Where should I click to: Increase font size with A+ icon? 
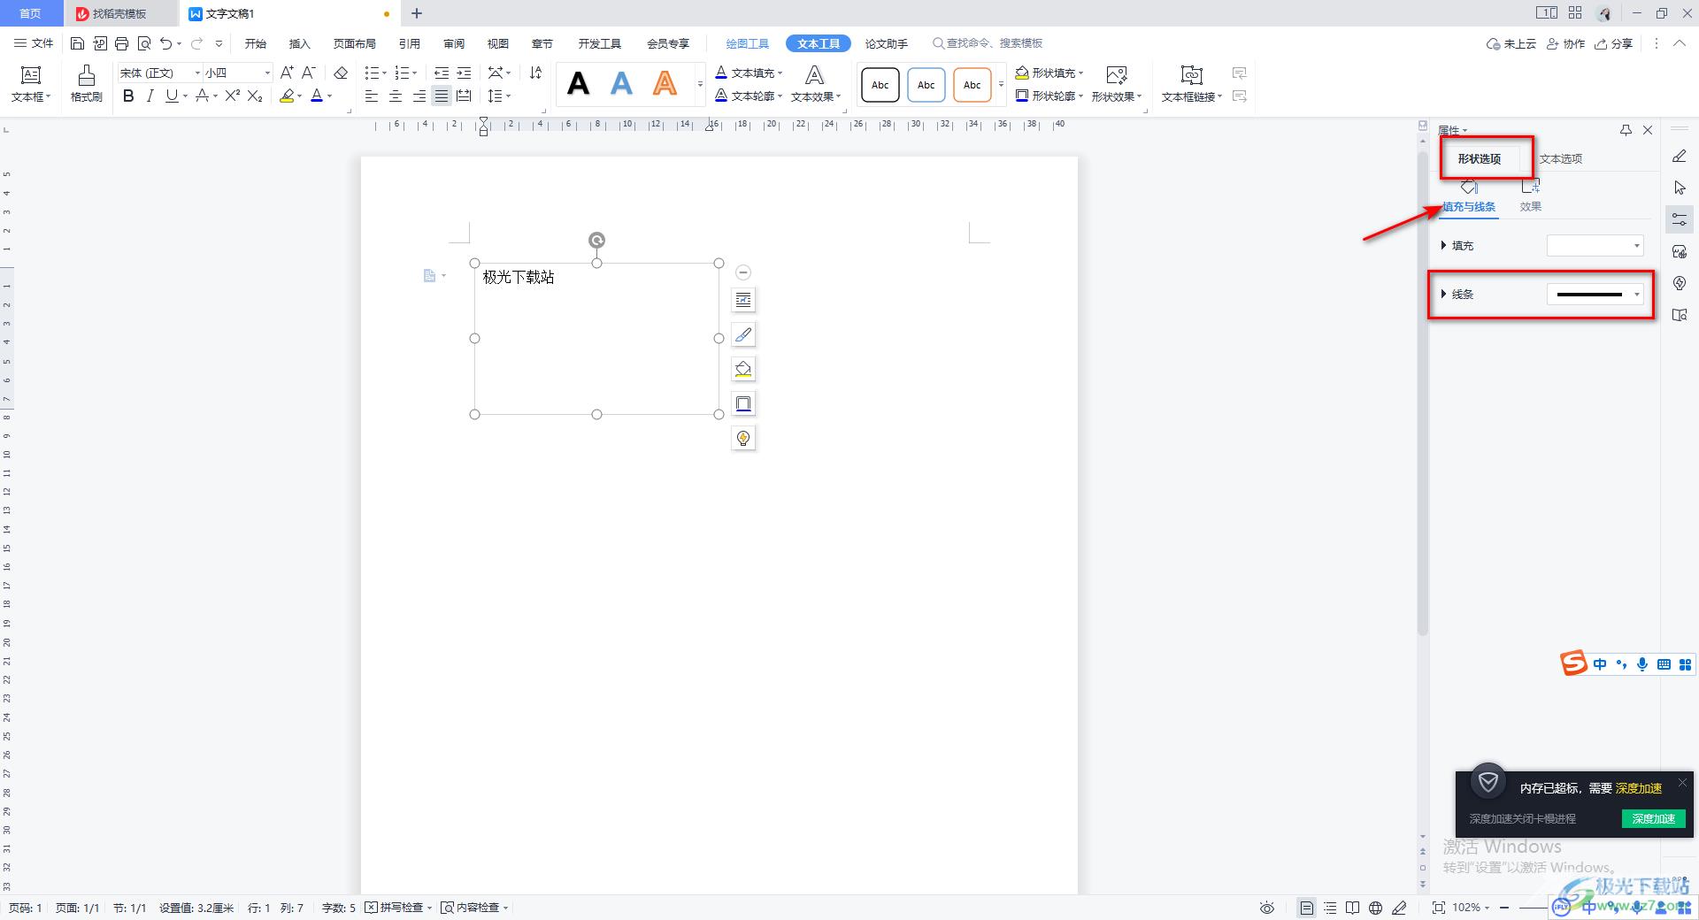(287, 73)
